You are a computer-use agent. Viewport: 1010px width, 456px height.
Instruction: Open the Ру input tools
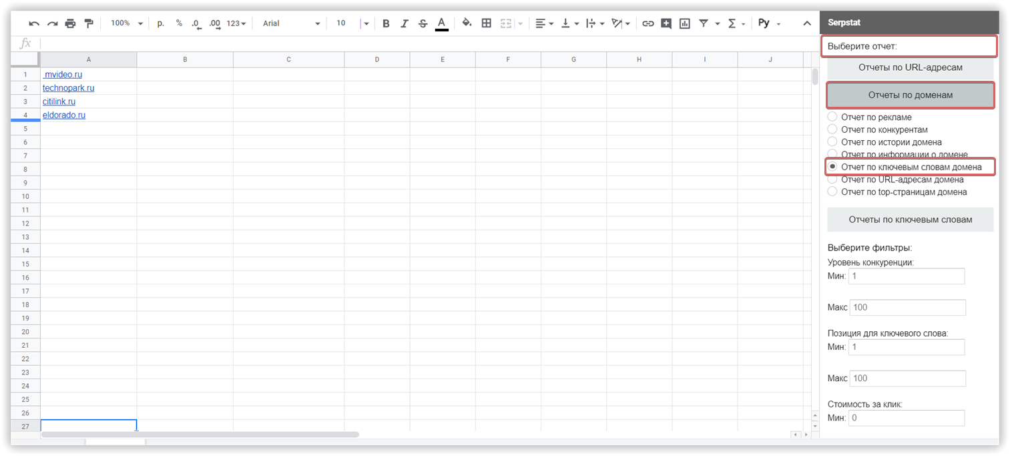pos(764,23)
